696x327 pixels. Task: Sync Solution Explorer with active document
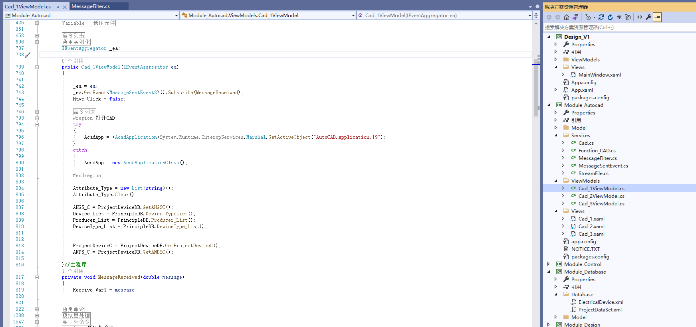click(x=601, y=17)
